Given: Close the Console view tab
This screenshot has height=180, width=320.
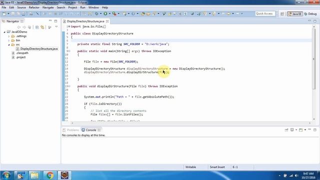Looking at the screenshot, I should (x=99, y=130).
